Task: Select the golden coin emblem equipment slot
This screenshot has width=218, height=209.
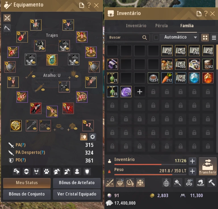Action: click(16, 126)
